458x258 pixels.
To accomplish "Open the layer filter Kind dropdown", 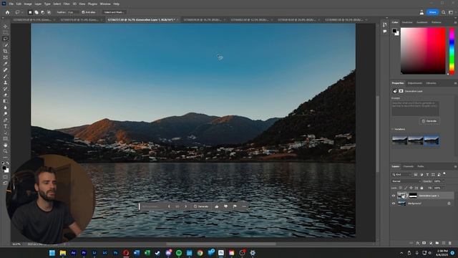I will coord(401,175).
